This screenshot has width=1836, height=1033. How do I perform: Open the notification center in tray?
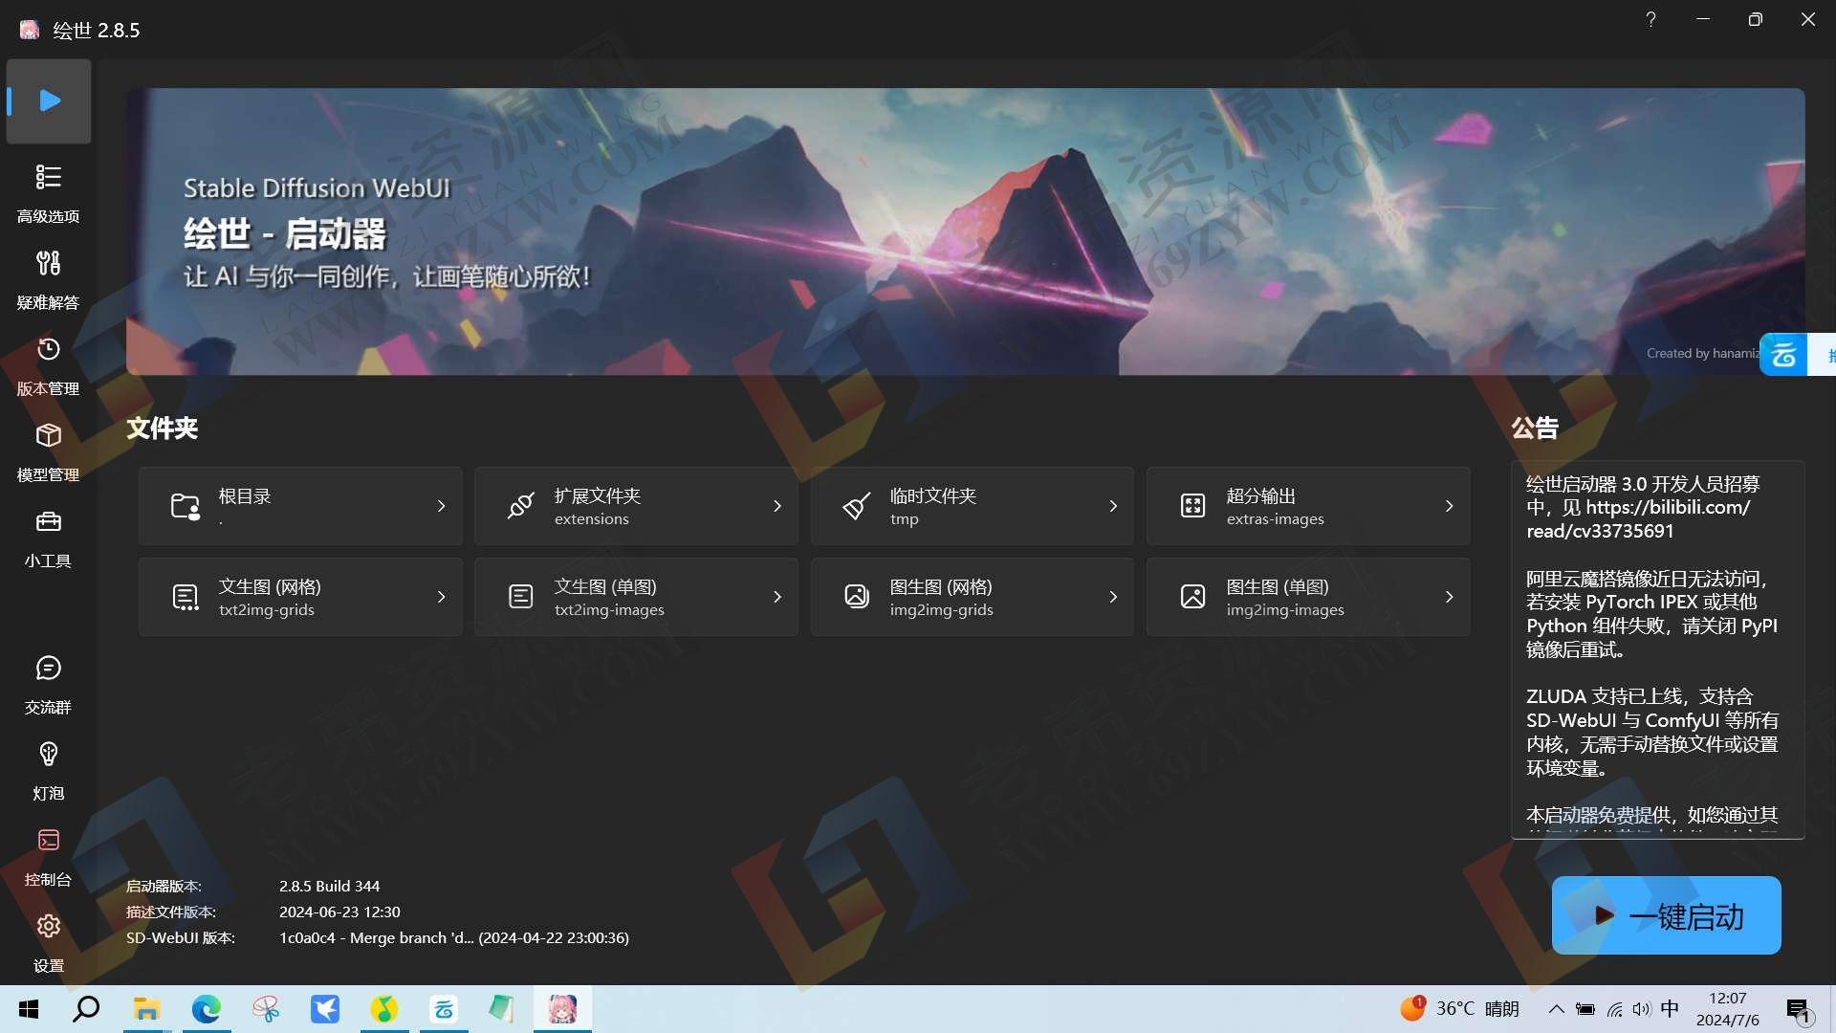(1799, 1009)
